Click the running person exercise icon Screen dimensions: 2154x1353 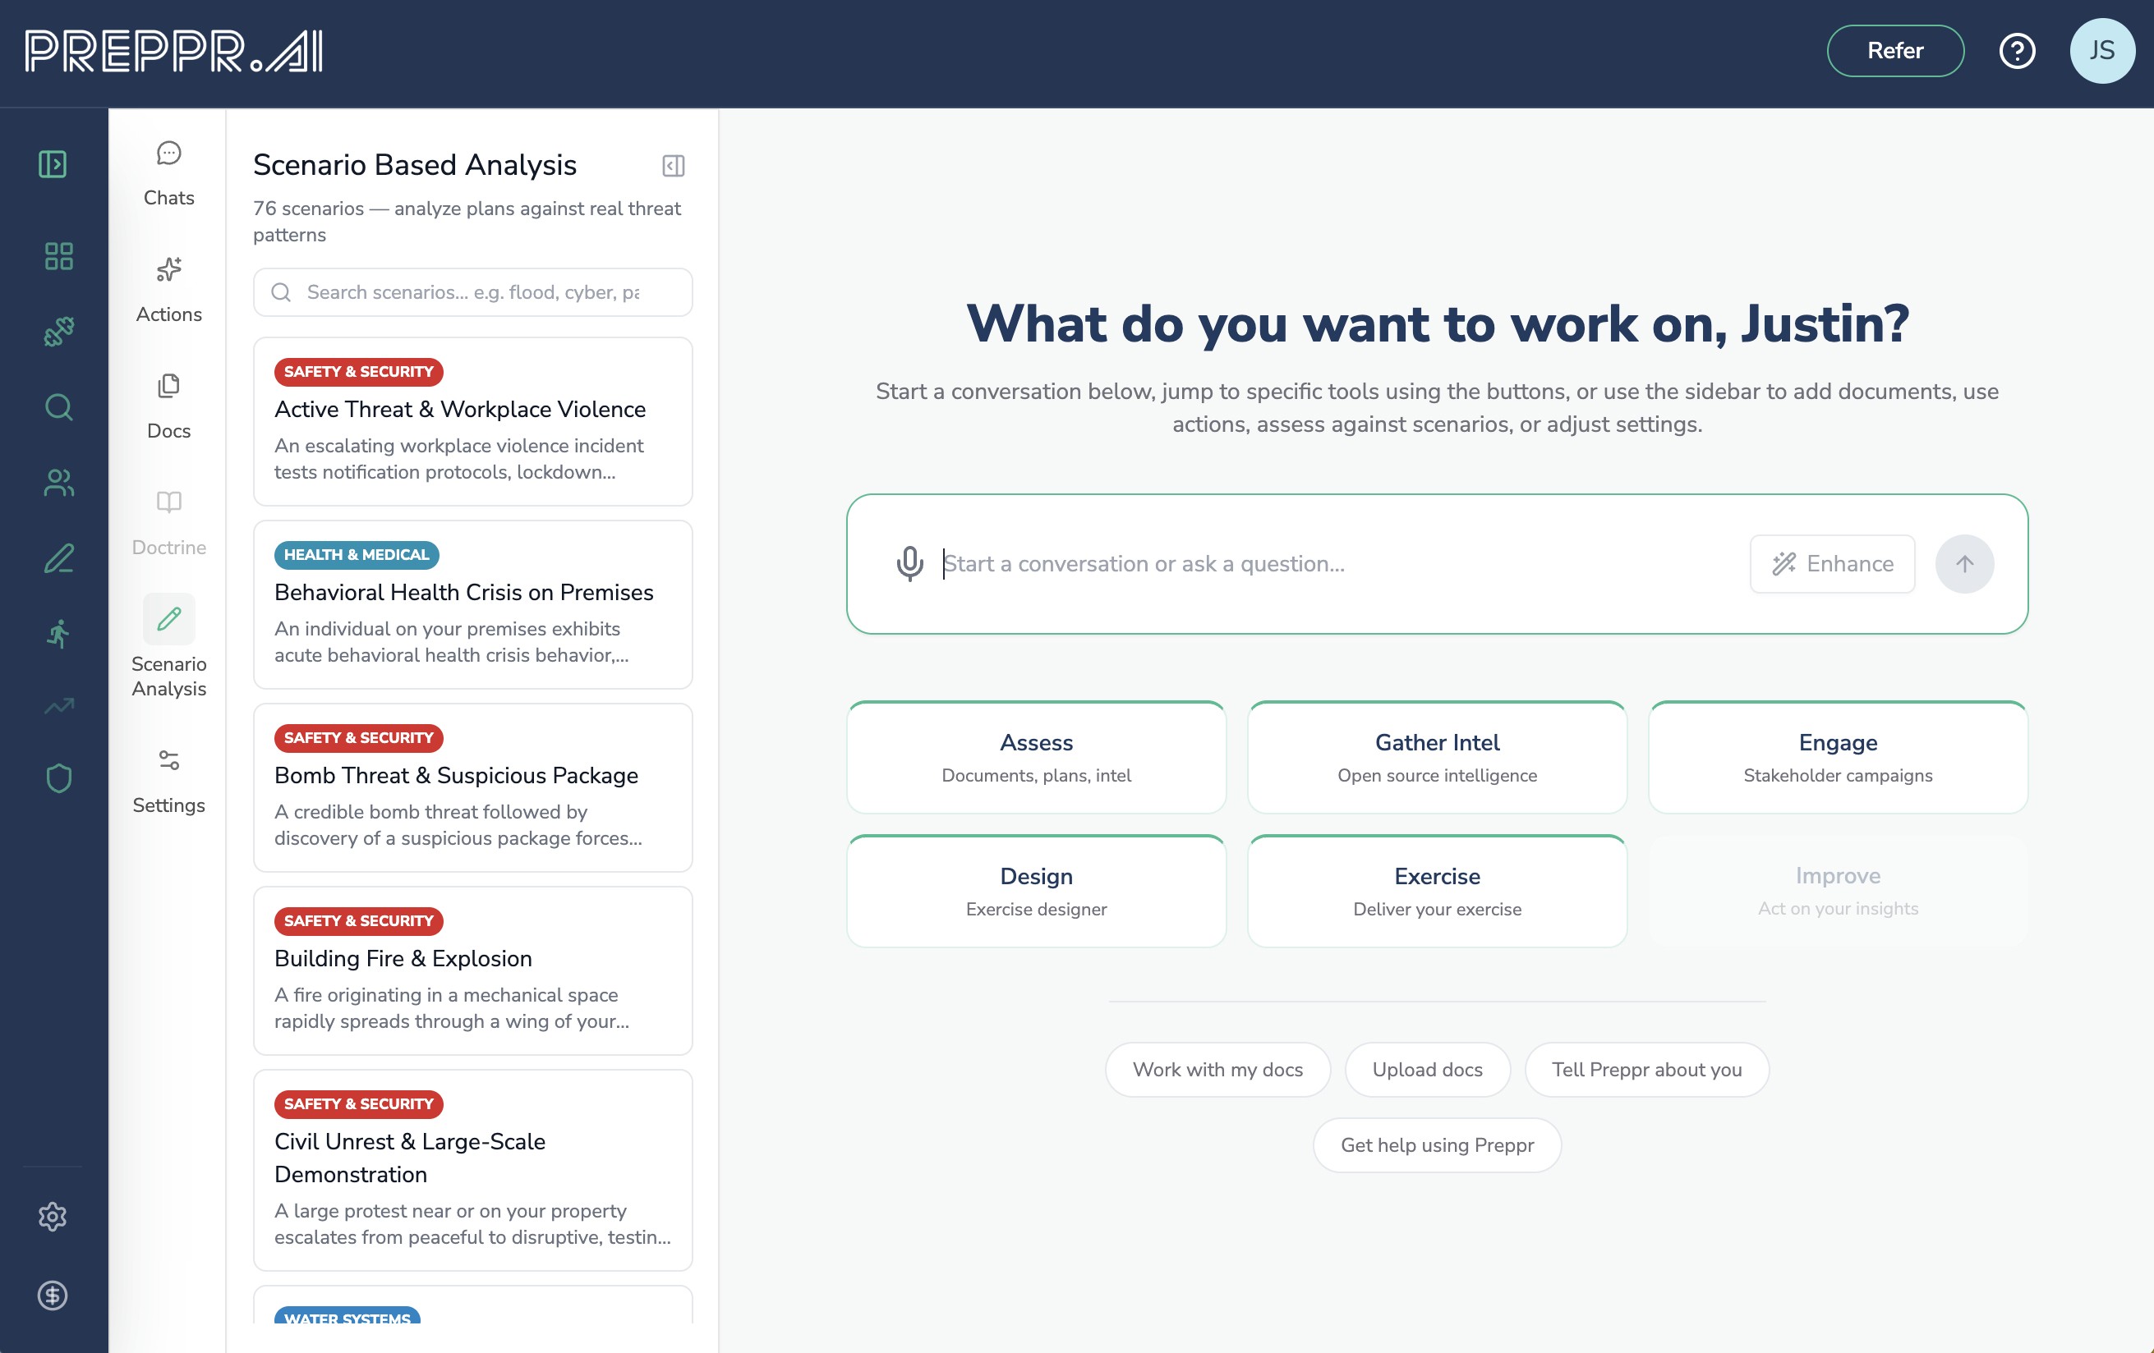(x=59, y=634)
